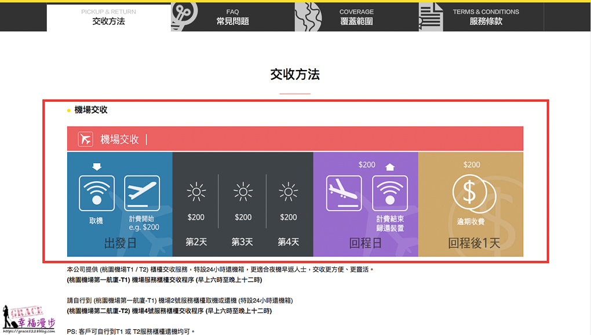Screen dimensions: 591x335
Task: Click the landing plane icon in 回程日
Action: [x=344, y=193]
